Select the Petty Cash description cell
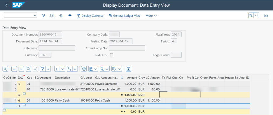The width and height of the screenshot is (273, 115). [x=67, y=100]
